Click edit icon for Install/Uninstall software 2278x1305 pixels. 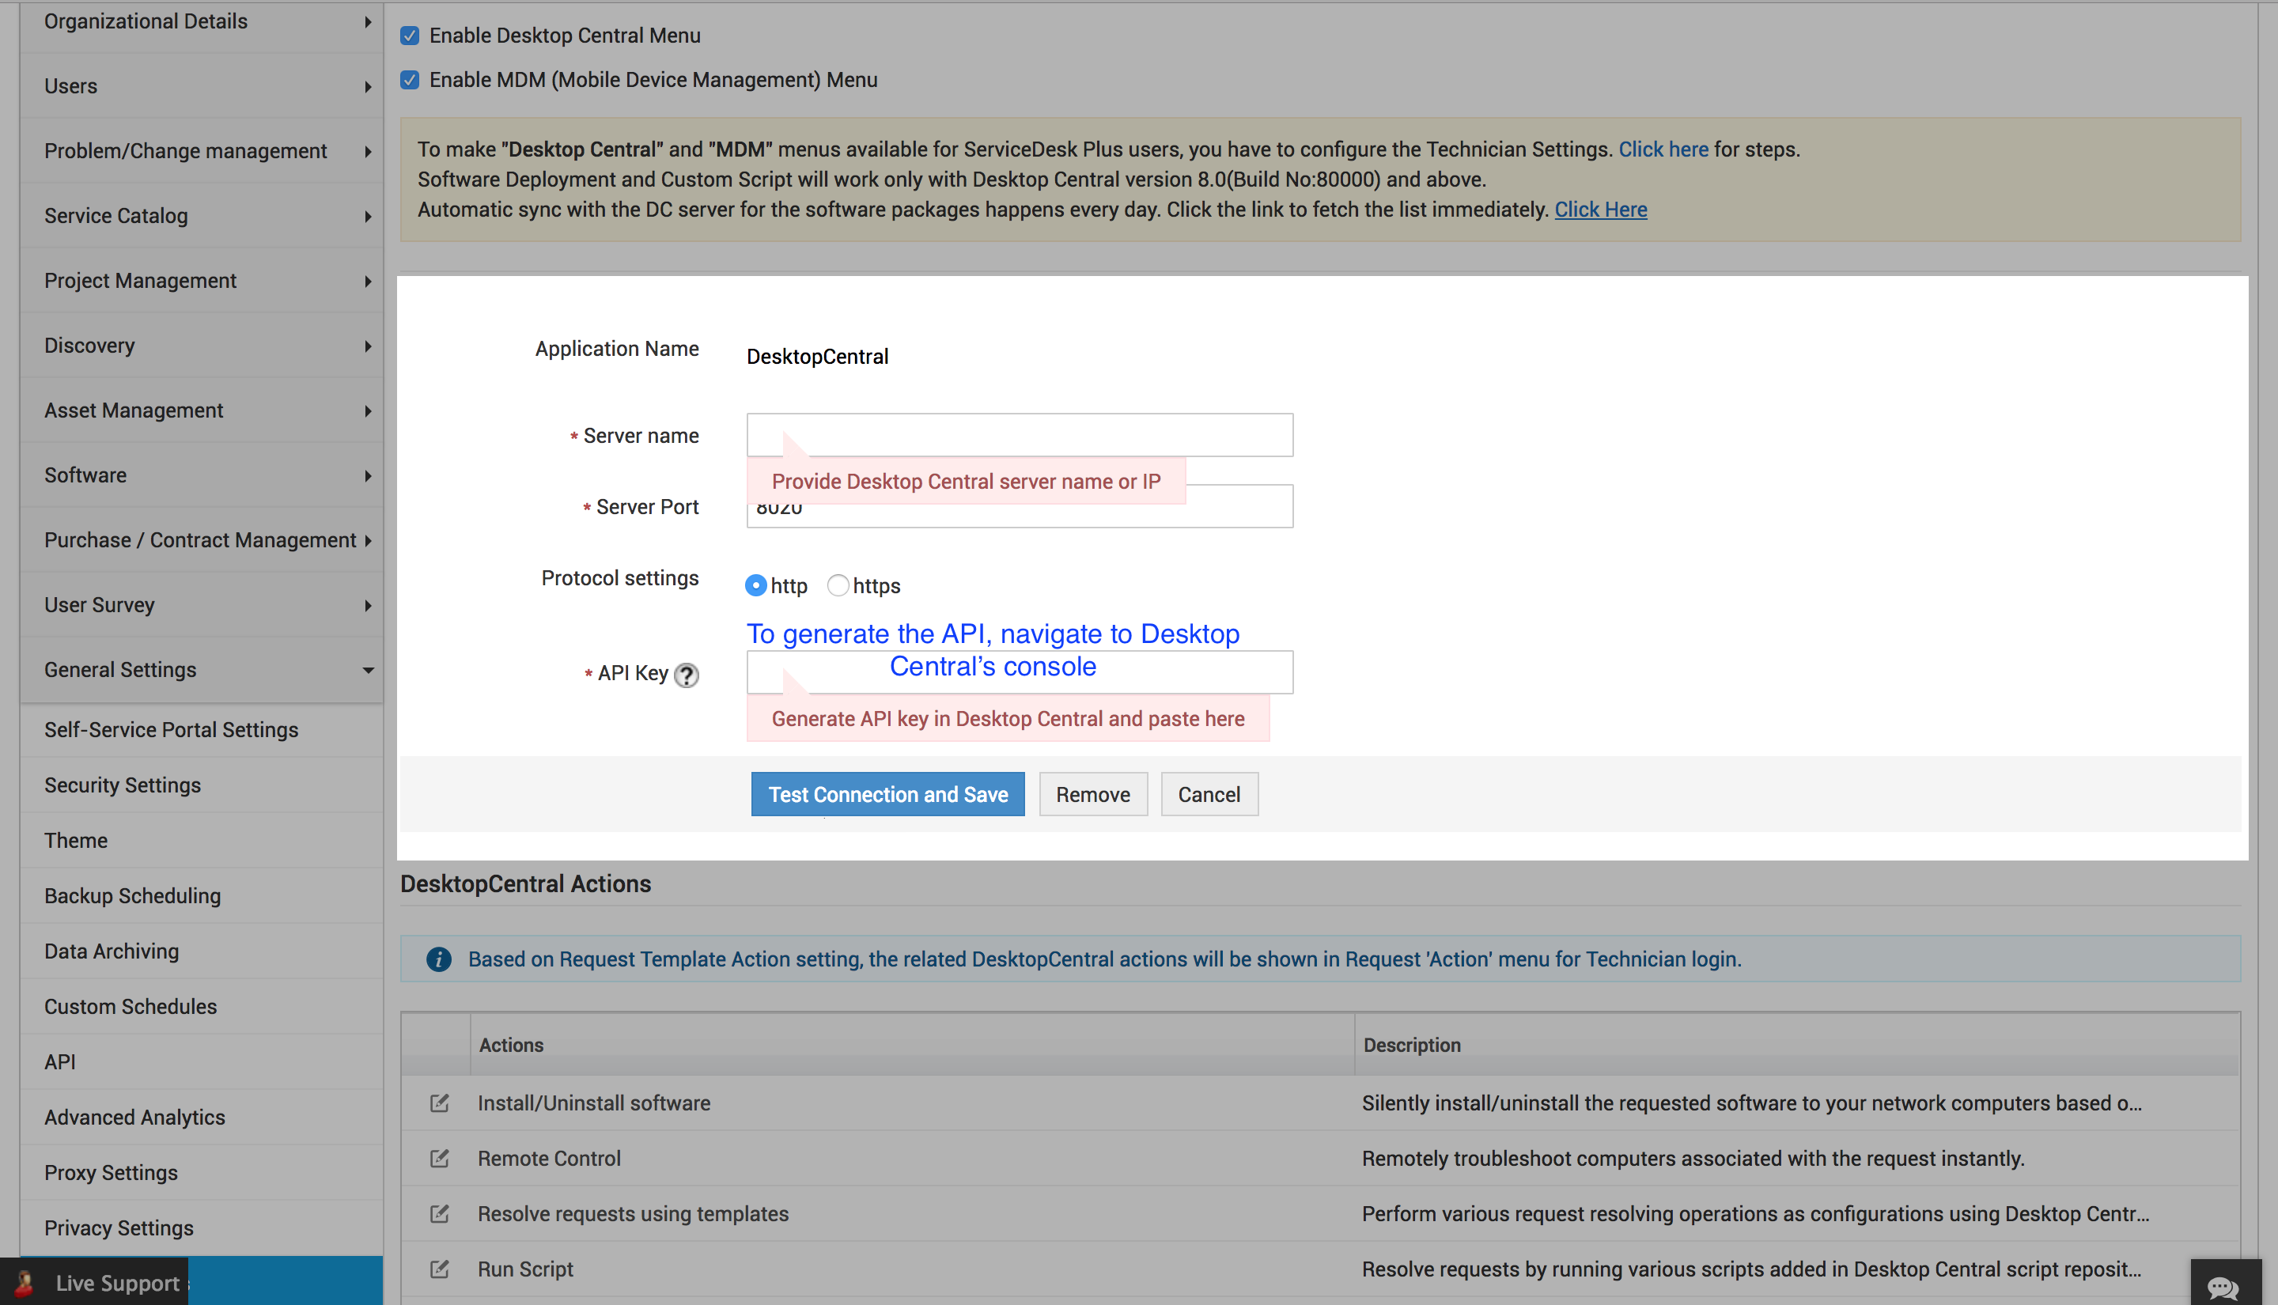(439, 1103)
